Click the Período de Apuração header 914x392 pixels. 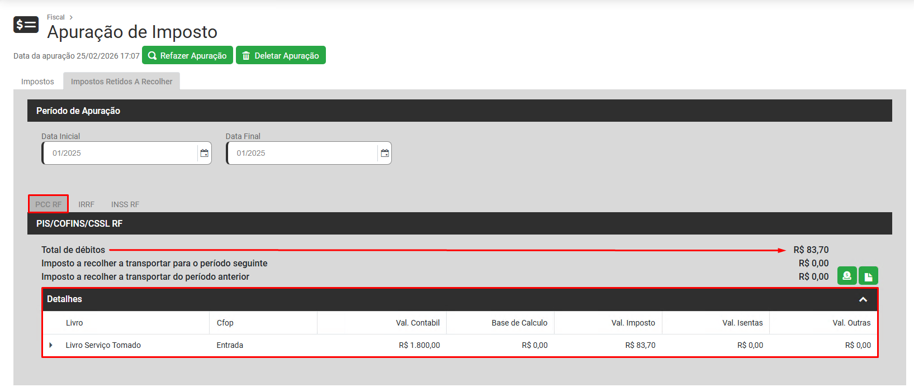[x=460, y=111]
